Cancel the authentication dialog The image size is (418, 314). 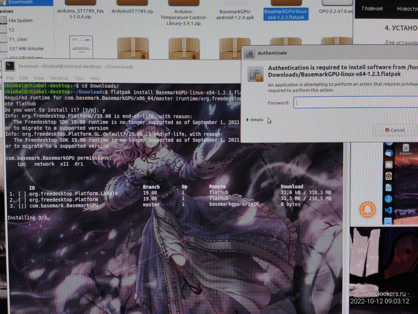tap(394, 130)
